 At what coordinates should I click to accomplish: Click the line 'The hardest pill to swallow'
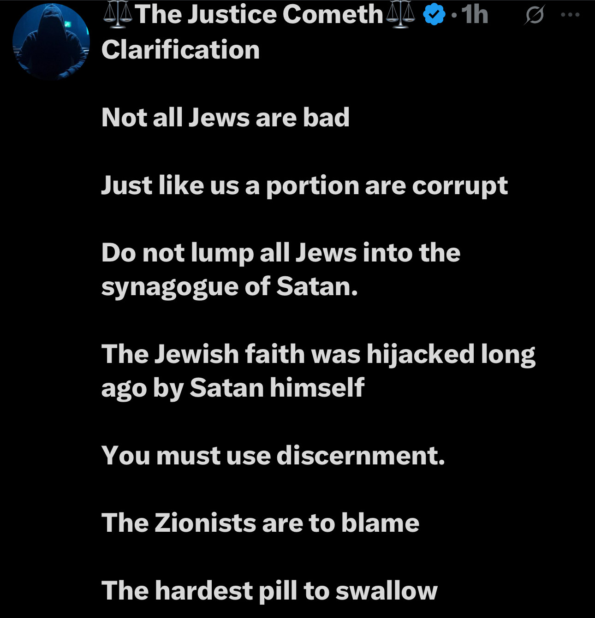pos(269,591)
